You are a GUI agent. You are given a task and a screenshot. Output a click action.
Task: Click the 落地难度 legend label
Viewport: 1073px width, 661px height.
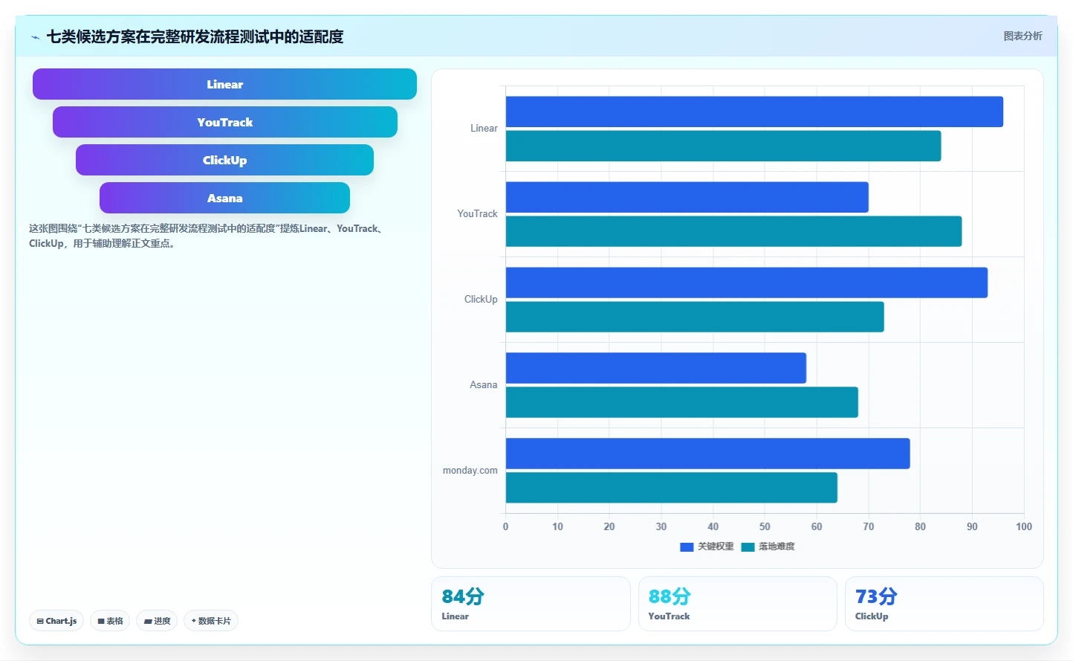[777, 546]
